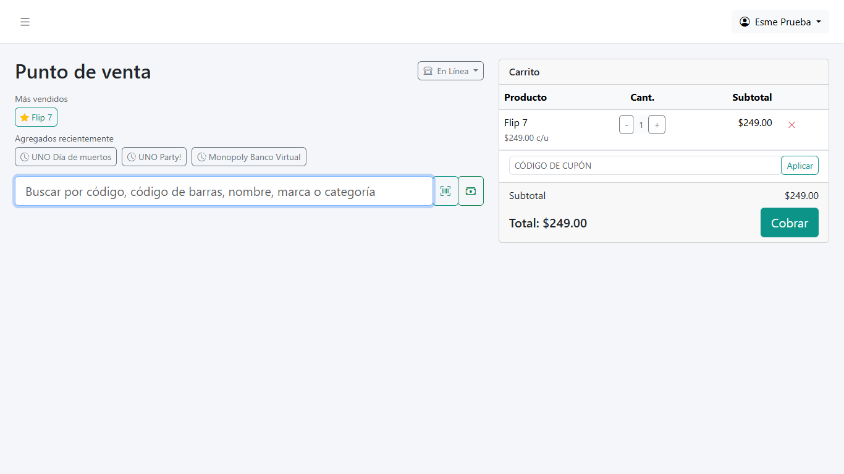Expand the Esme Prueba user menu
This screenshot has height=474, width=844.
click(780, 22)
